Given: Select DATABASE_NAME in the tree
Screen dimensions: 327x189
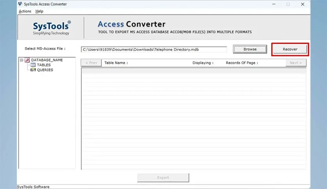Looking at the screenshot, I should coord(47,60).
